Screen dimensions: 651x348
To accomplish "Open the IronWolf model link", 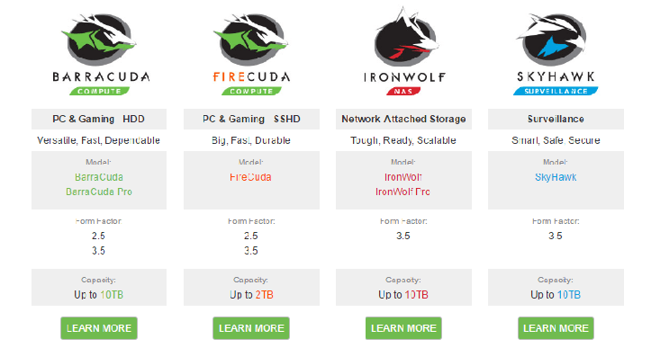I will (x=402, y=177).
